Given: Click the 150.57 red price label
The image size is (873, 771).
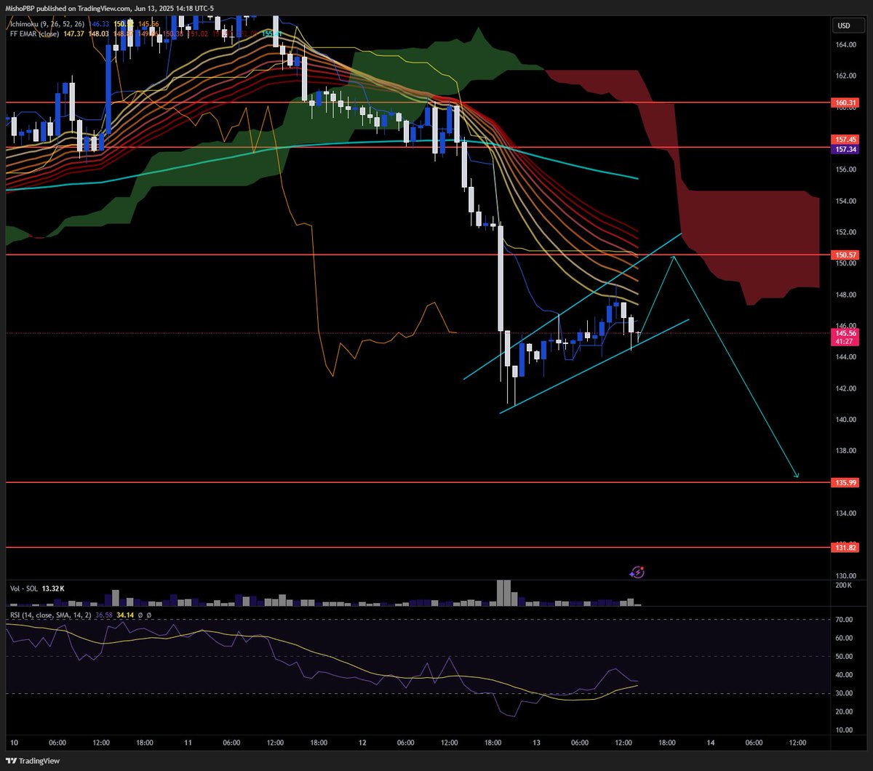Looking at the screenshot, I should click(844, 255).
